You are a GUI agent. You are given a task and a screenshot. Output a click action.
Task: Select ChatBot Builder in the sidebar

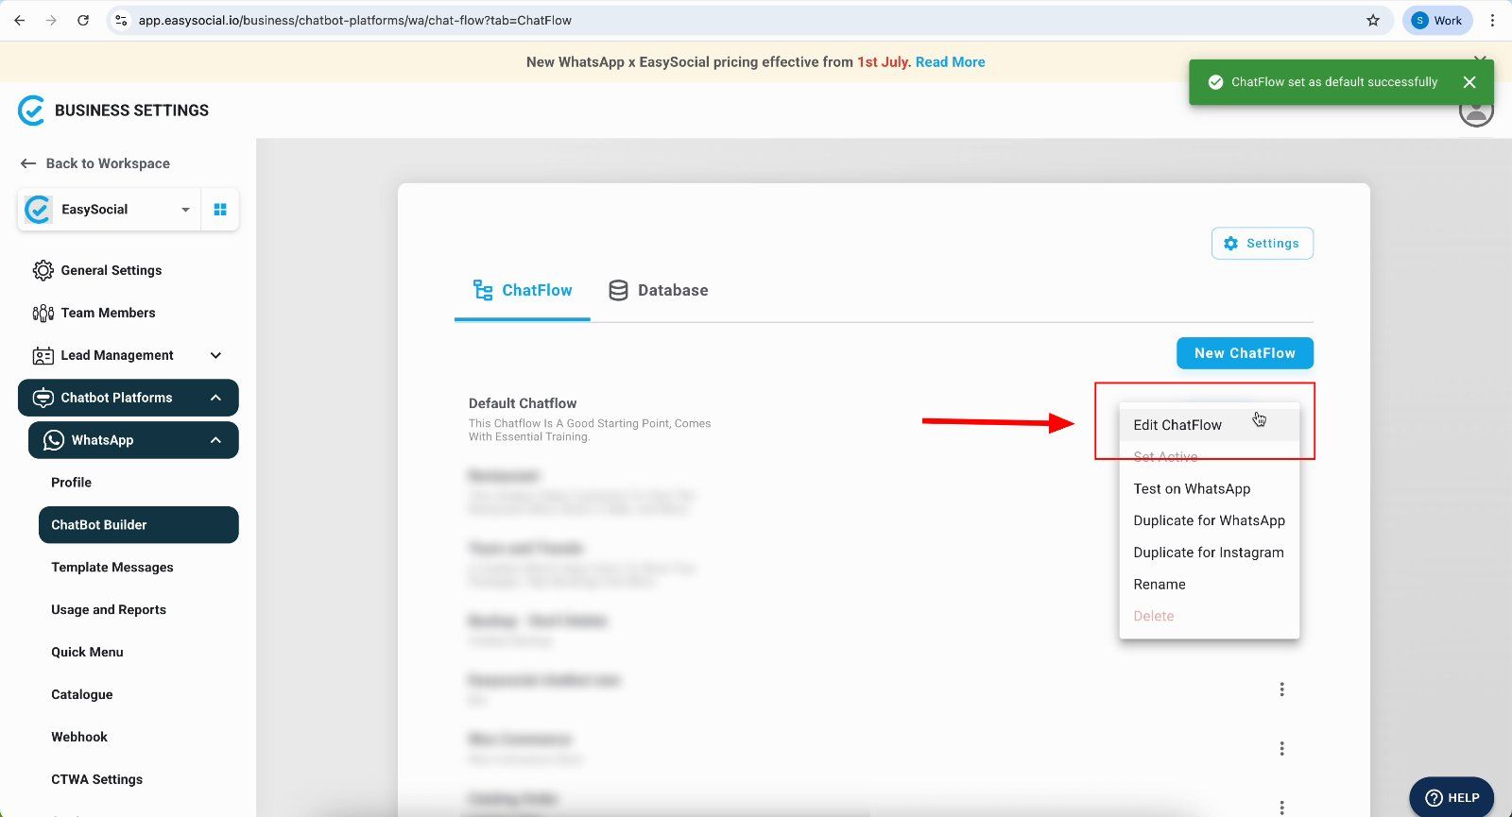coord(138,525)
